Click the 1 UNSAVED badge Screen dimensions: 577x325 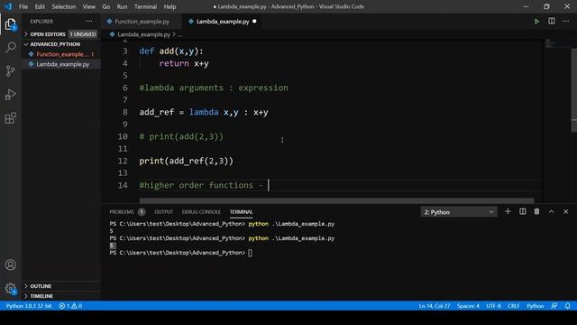(x=83, y=34)
